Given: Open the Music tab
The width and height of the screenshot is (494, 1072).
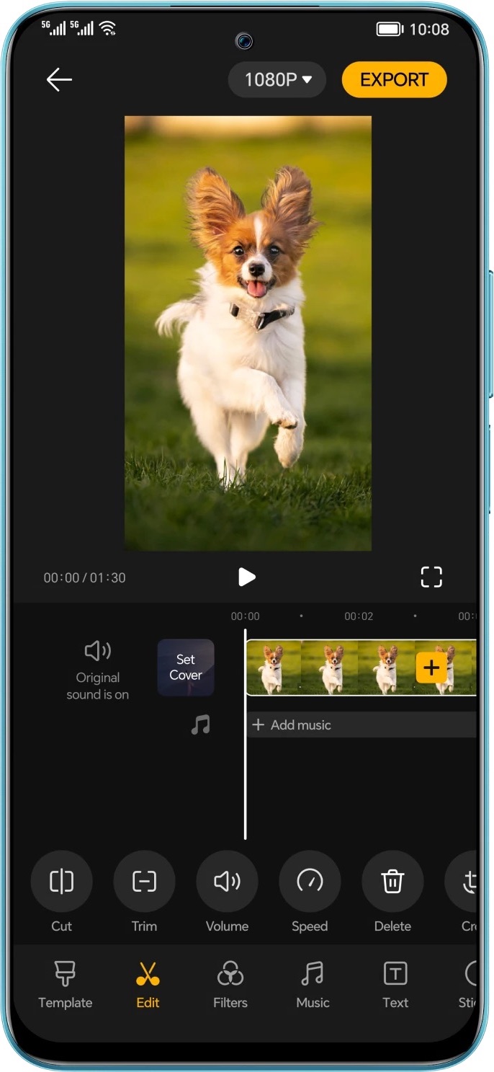Looking at the screenshot, I should coord(313,984).
